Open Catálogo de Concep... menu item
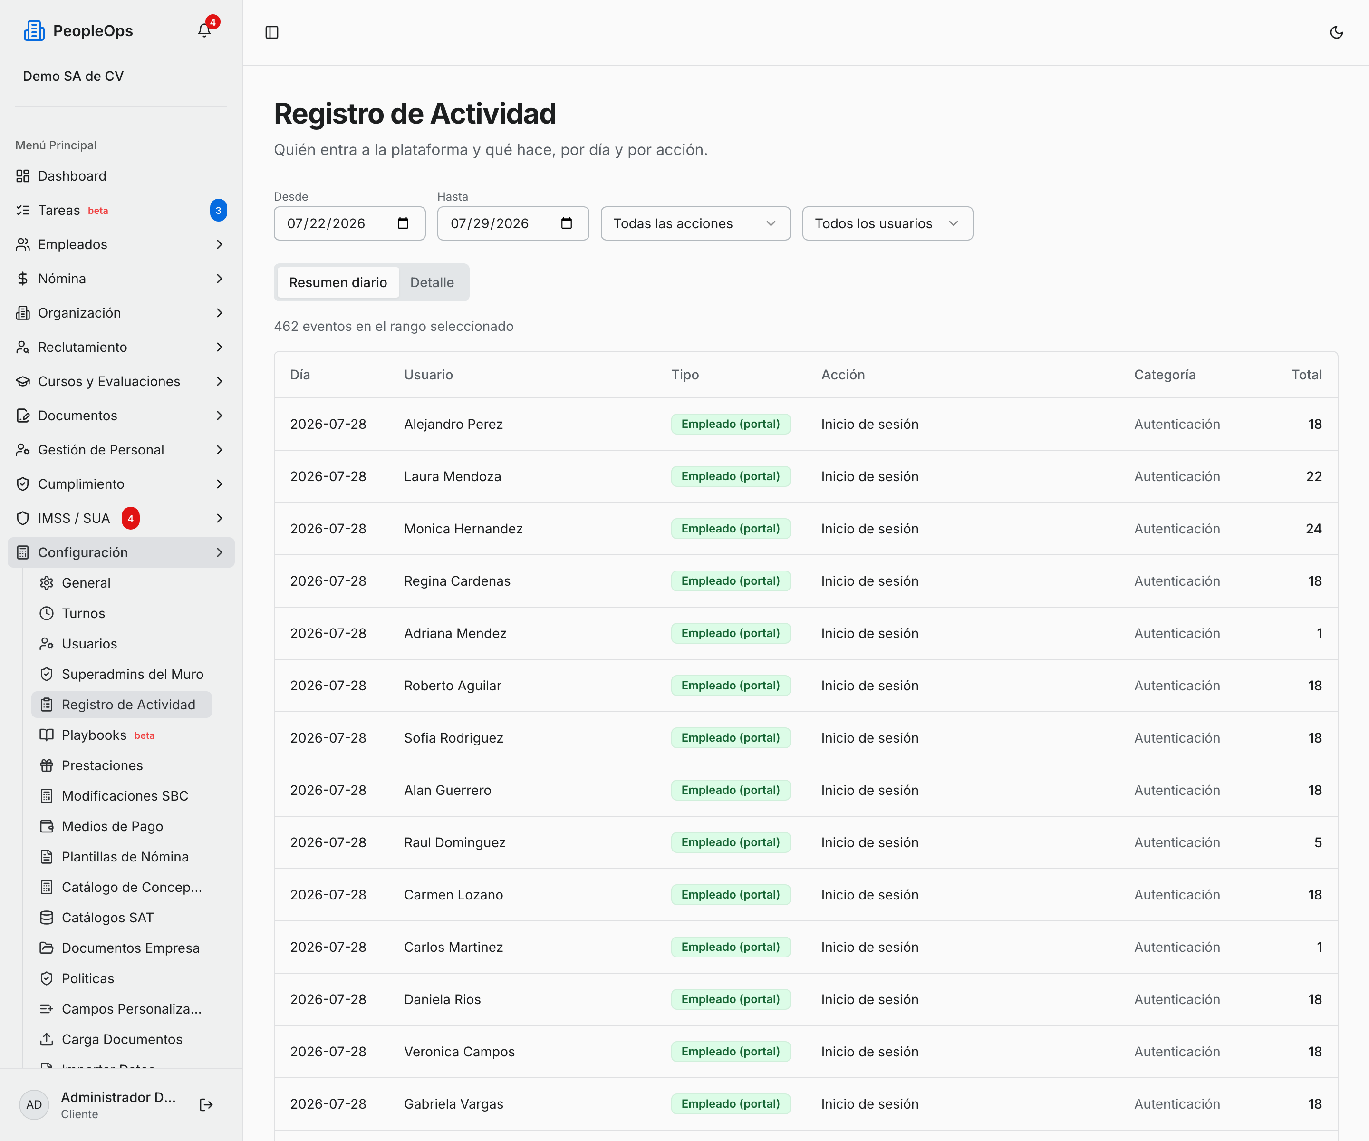The height and width of the screenshot is (1141, 1369). (x=121, y=888)
